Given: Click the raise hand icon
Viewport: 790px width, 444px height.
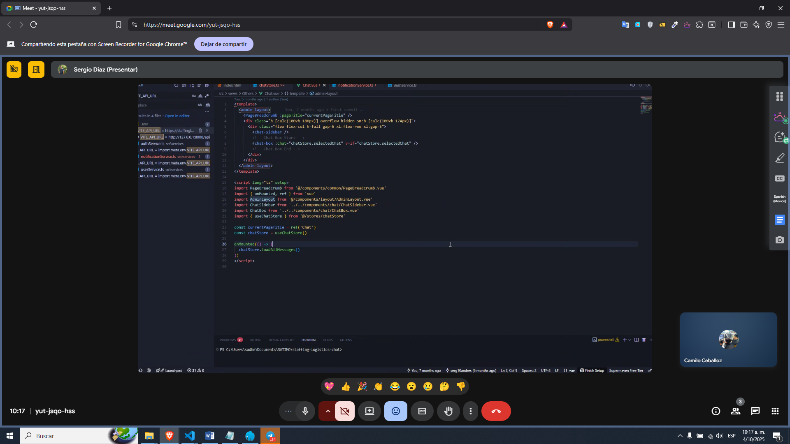Looking at the screenshot, I should point(448,411).
